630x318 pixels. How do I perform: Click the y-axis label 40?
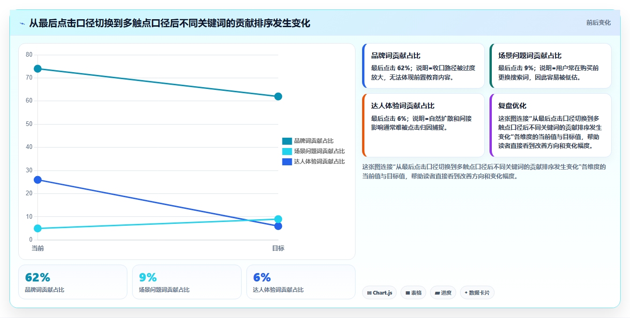(x=29, y=147)
